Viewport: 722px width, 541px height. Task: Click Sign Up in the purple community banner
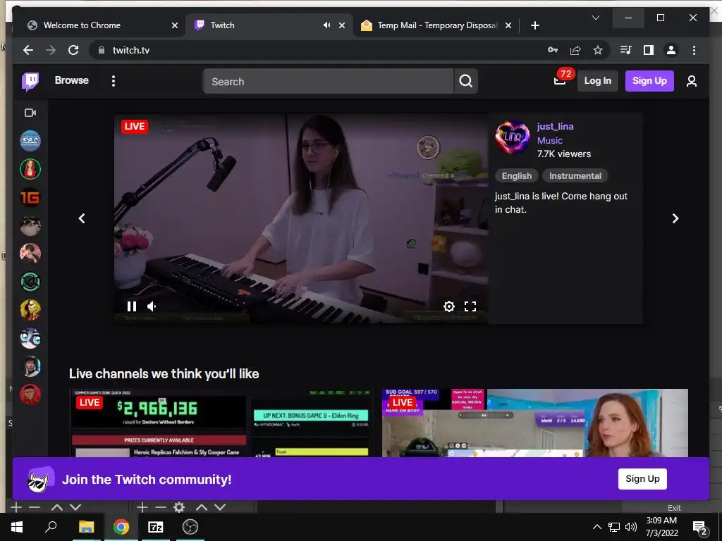tap(642, 479)
